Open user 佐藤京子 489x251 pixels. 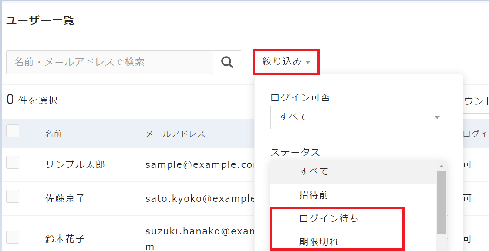65,199
